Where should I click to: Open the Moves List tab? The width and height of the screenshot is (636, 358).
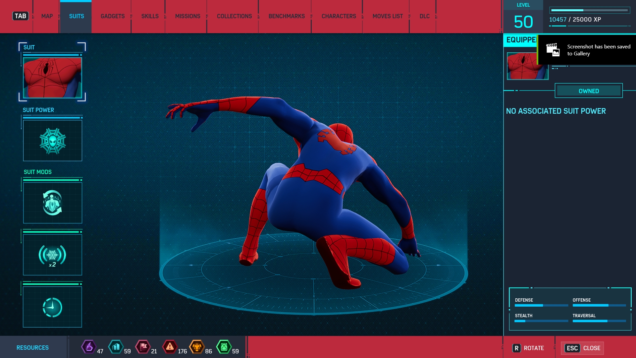coord(388,16)
